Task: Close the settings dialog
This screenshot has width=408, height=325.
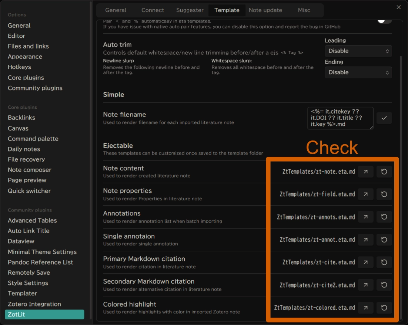Action: tap(398, 7)
